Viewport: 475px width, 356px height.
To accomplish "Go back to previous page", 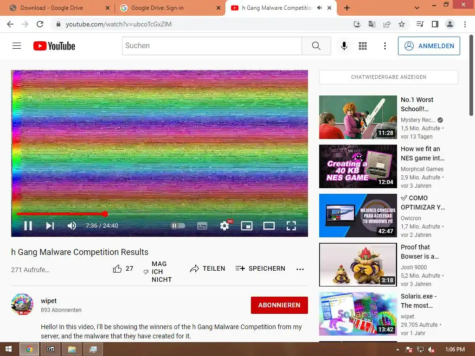I will tap(10, 24).
